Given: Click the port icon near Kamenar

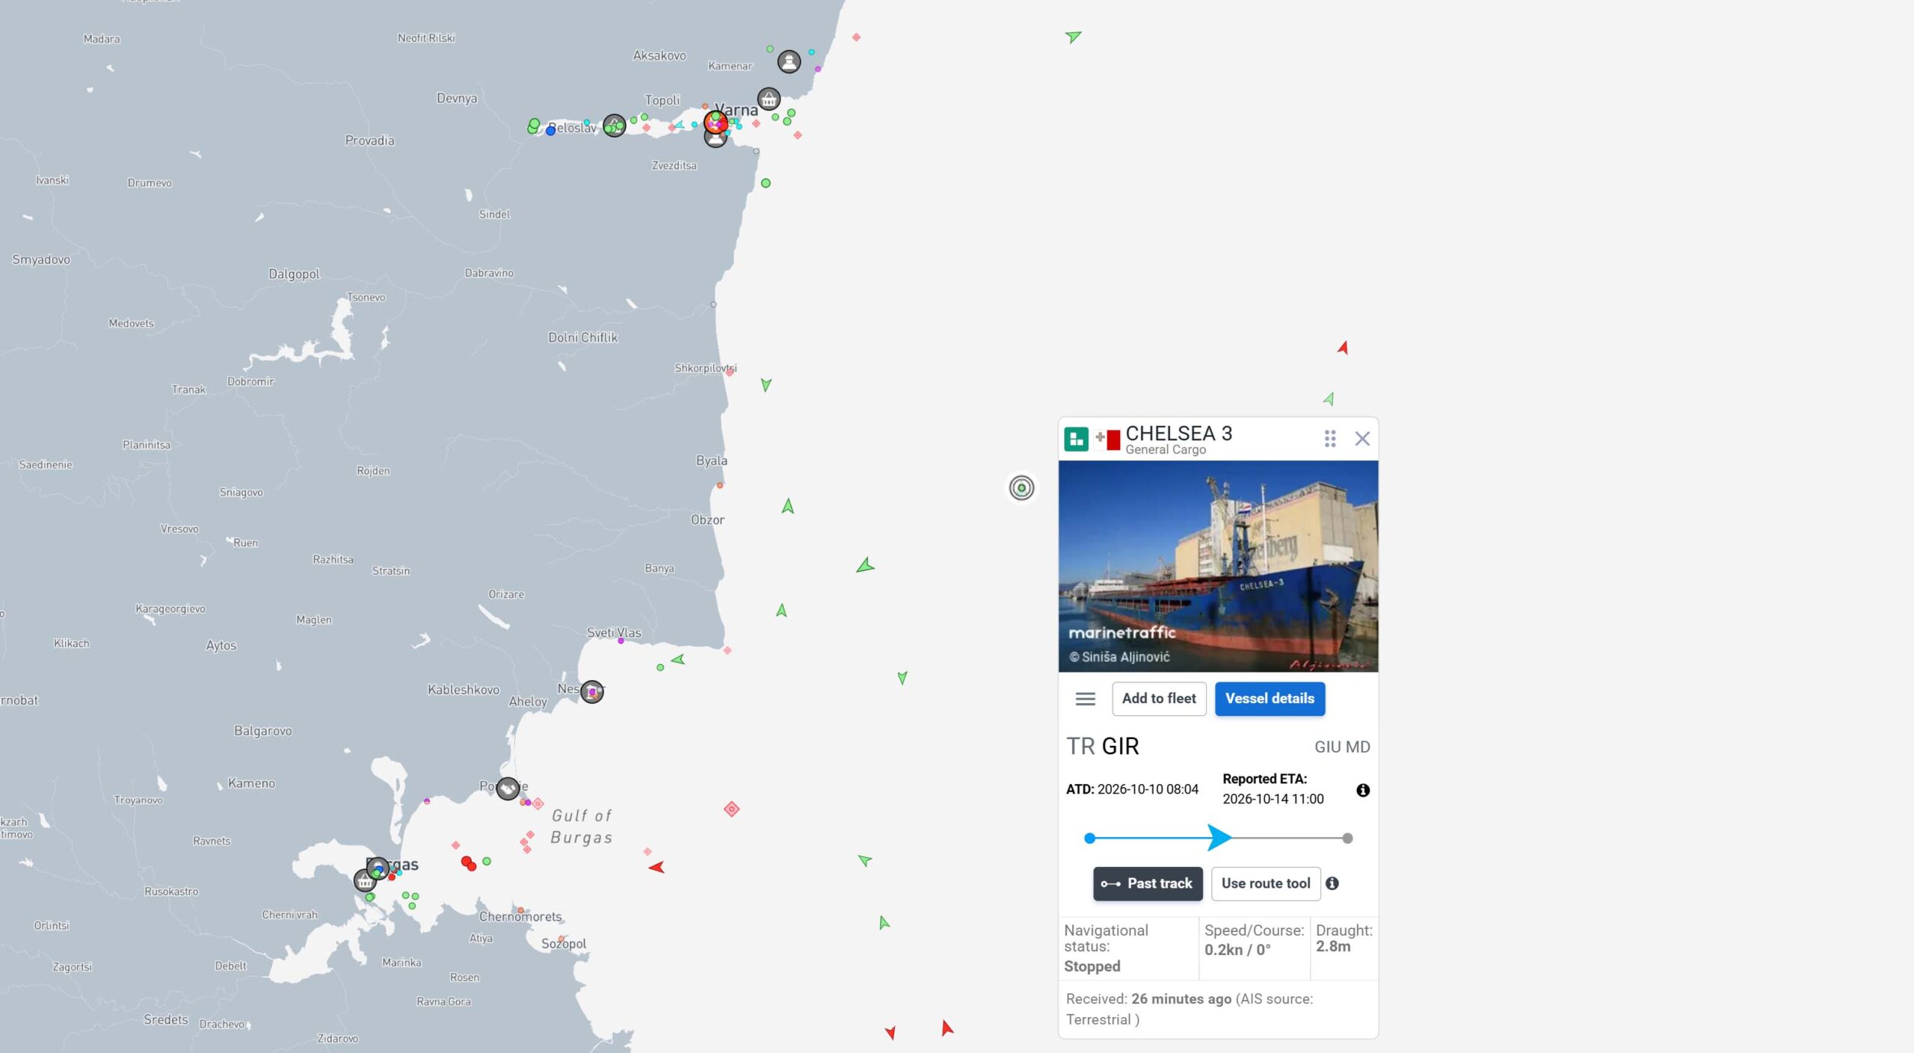Looking at the screenshot, I should pyautogui.click(x=789, y=61).
